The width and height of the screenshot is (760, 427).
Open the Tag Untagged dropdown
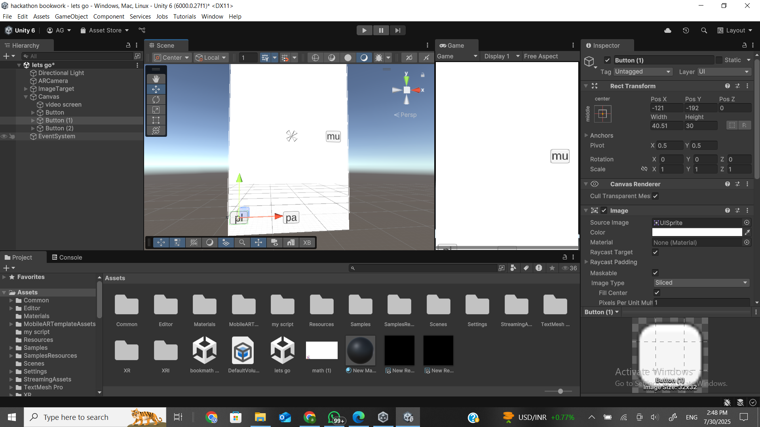coord(643,72)
